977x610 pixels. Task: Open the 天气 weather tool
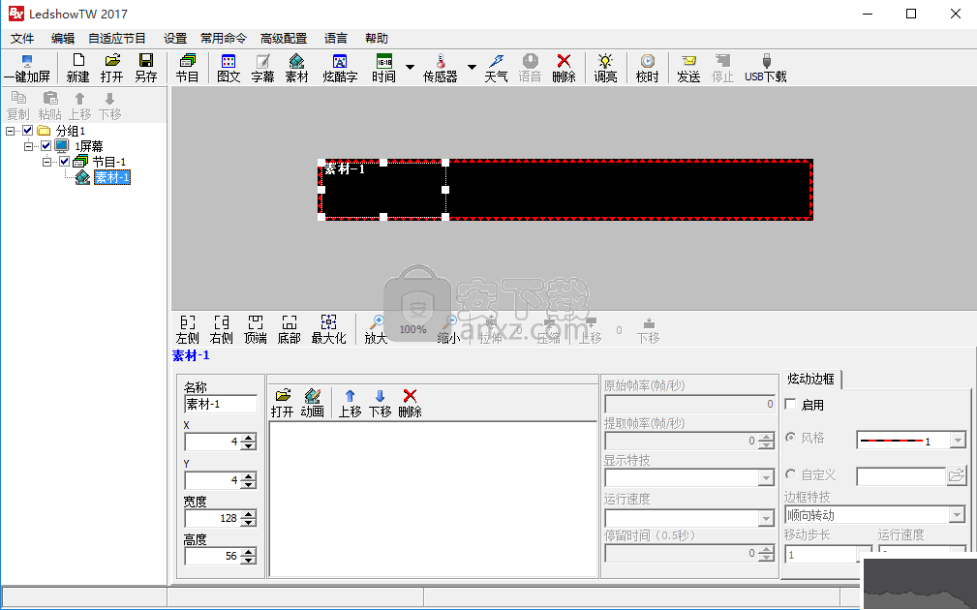point(496,68)
